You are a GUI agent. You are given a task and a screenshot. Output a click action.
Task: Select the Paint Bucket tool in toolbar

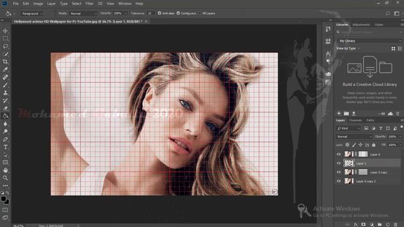pyautogui.click(x=5, y=116)
